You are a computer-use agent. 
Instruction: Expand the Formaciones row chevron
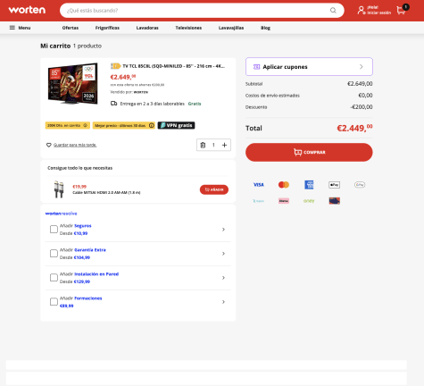(x=223, y=302)
